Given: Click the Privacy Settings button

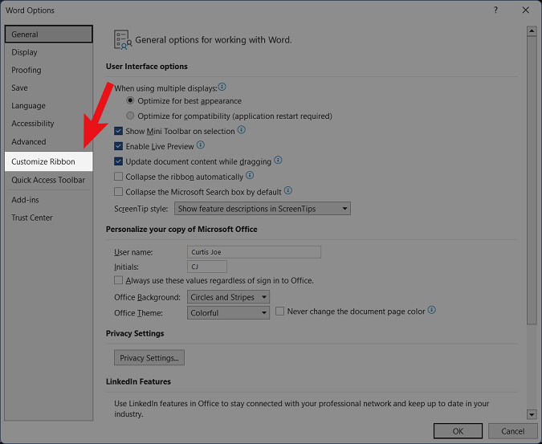Looking at the screenshot, I should [149, 357].
